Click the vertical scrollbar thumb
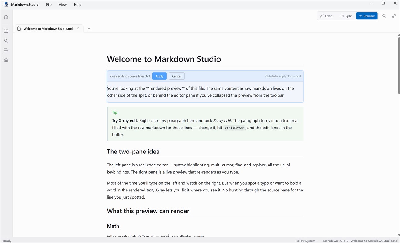Image resolution: width=400 pixels, height=243 pixels. (399, 65)
